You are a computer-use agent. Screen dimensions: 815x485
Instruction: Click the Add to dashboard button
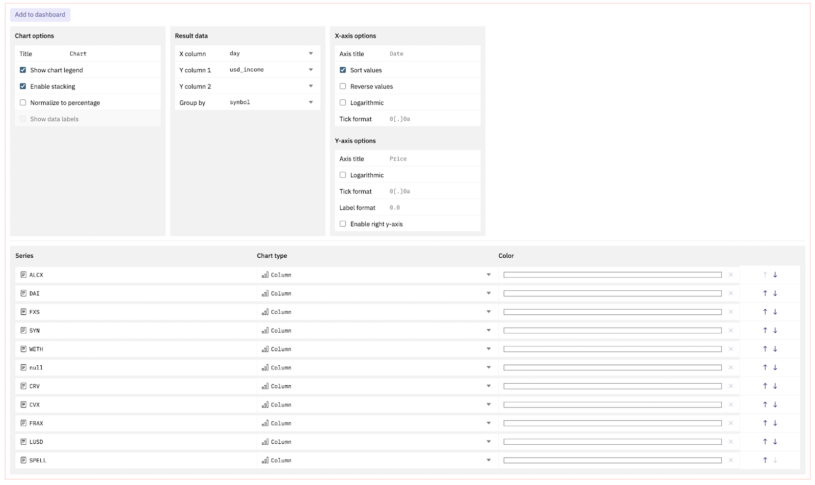coord(40,15)
